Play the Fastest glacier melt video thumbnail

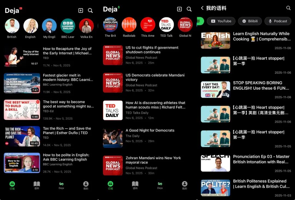click(22, 83)
